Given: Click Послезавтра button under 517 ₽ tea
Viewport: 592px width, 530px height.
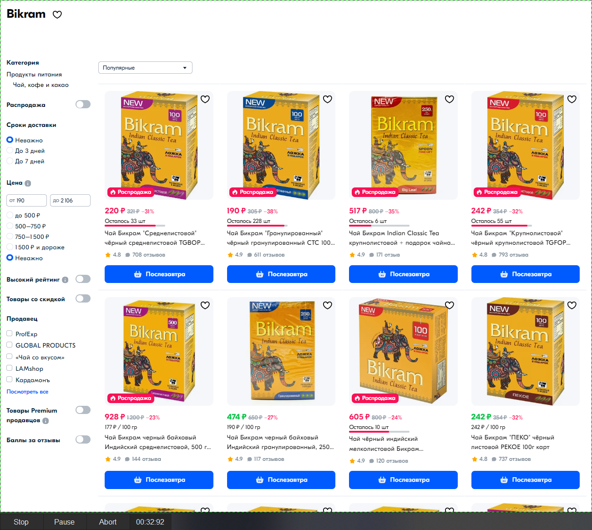Looking at the screenshot, I should 403,274.
